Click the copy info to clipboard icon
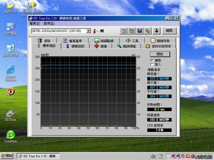Image resolution: width=214 pixels, height=160 pixels. coord(123,31)
